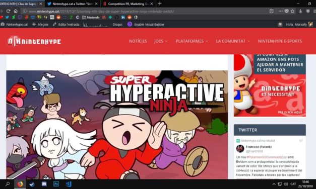Bookmark this page with the star icon
This screenshot has width=316, height=189.
[293, 11]
